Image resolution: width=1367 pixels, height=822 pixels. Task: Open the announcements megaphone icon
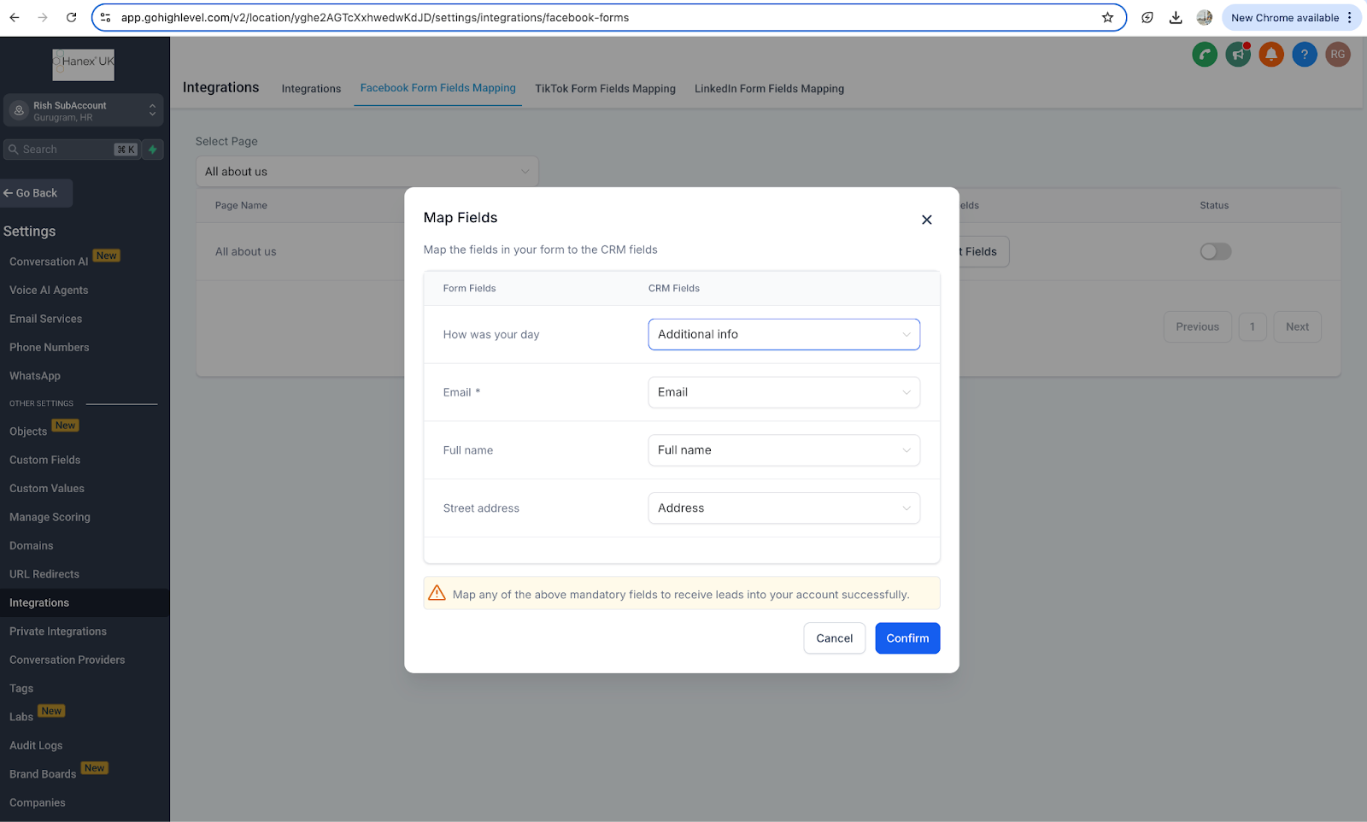1238,55
